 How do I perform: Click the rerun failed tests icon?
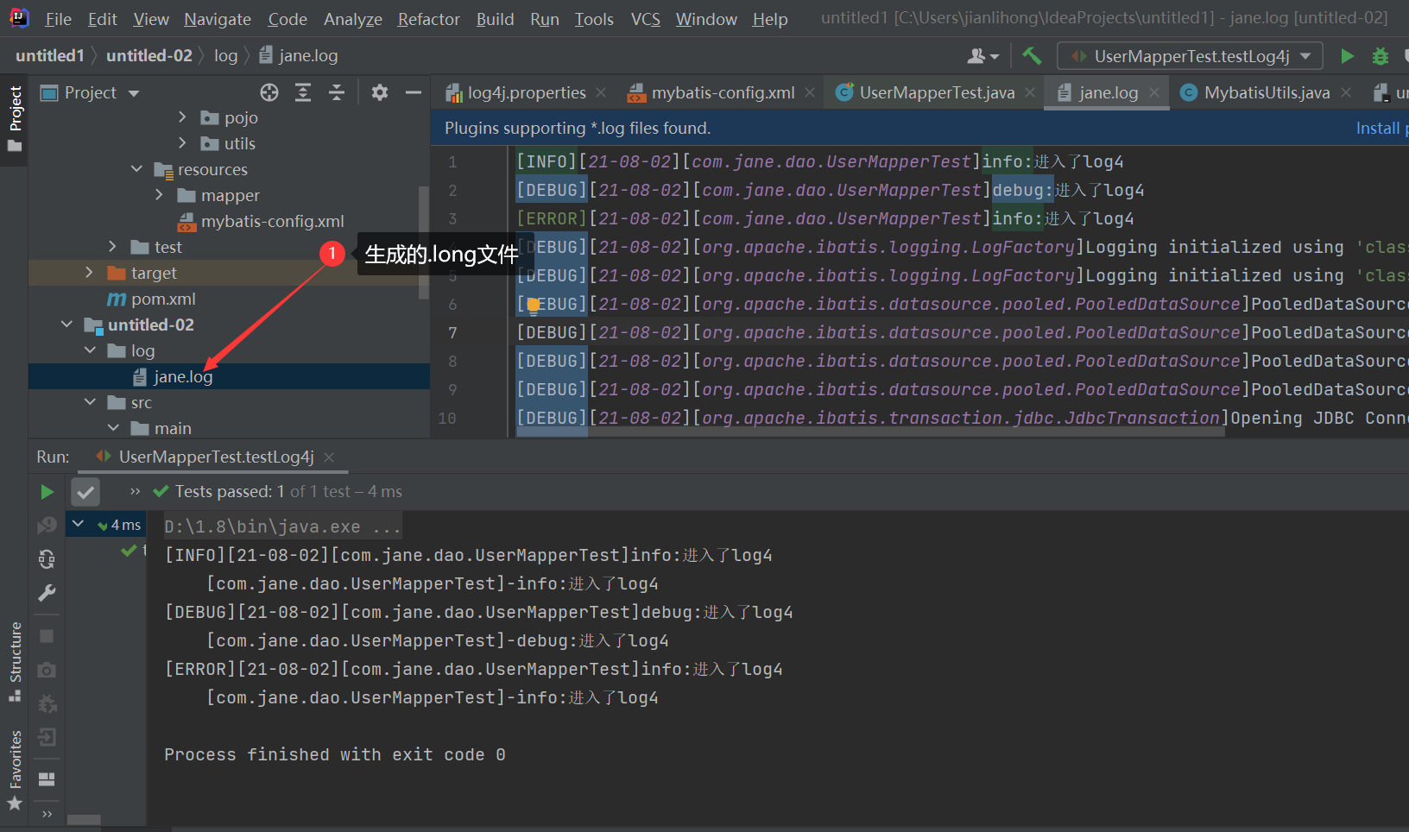point(47,525)
